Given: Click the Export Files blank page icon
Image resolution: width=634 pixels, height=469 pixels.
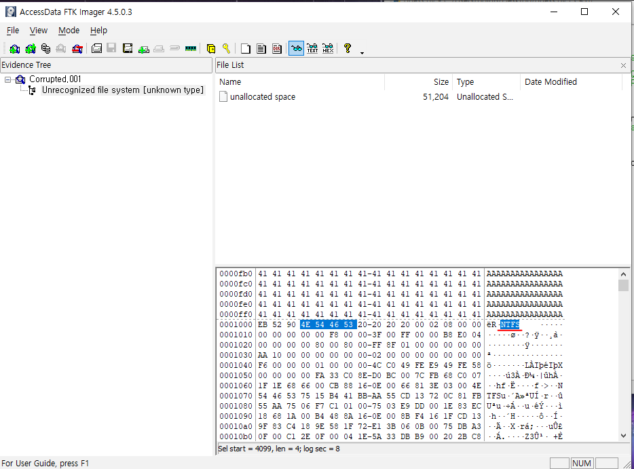Looking at the screenshot, I should click(246, 48).
